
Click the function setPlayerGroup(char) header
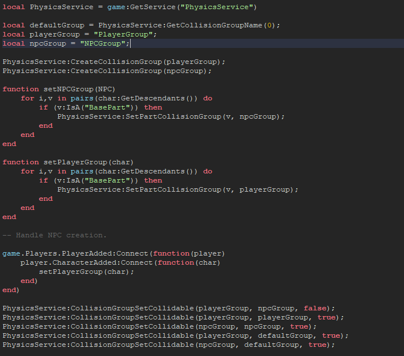tap(68, 162)
